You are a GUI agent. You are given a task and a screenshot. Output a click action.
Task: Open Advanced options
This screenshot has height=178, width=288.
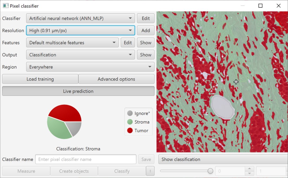(116, 79)
